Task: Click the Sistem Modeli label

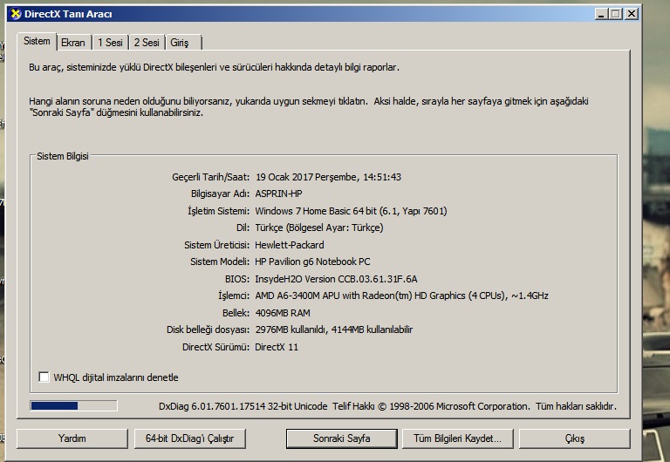Action: (220, 262)
